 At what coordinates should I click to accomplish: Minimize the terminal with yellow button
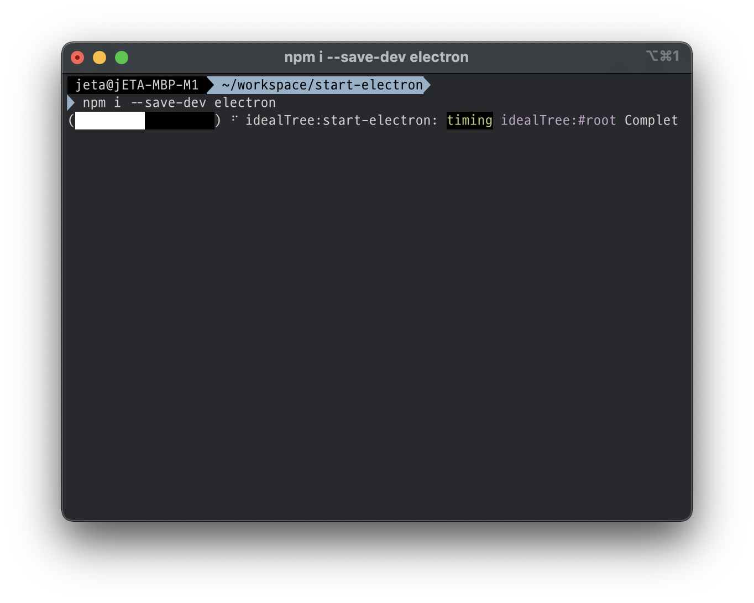tap(100, 58)
